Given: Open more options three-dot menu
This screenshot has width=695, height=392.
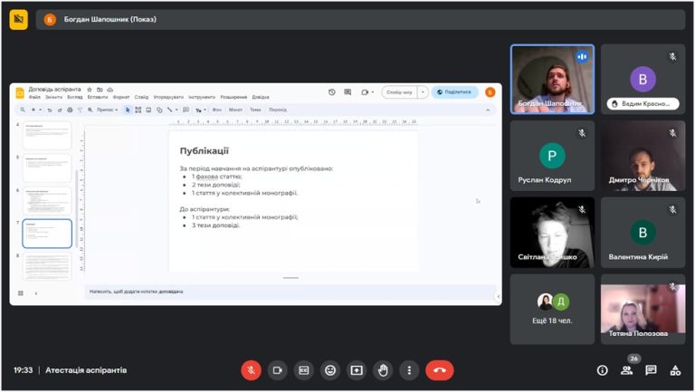Looking at the screenshot, I should coord(409,370).
